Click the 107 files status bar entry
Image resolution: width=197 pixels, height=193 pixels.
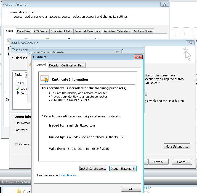click(16, 182)
